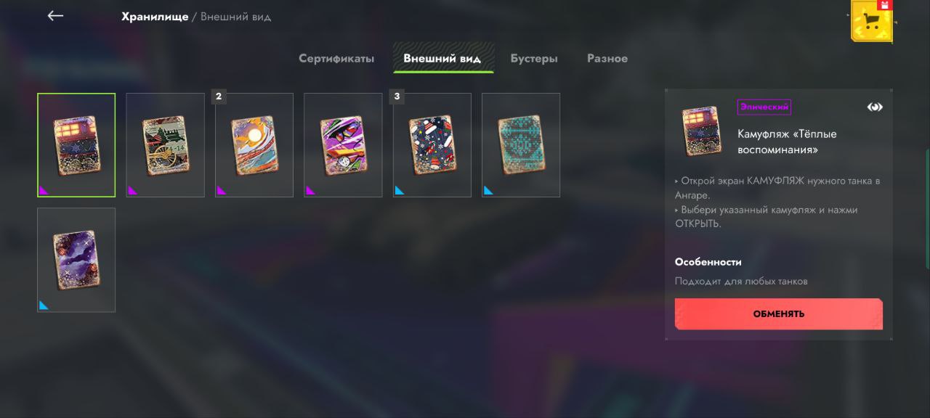
Task: Click the quantity badge showing 3
Action: pos(397,96)
